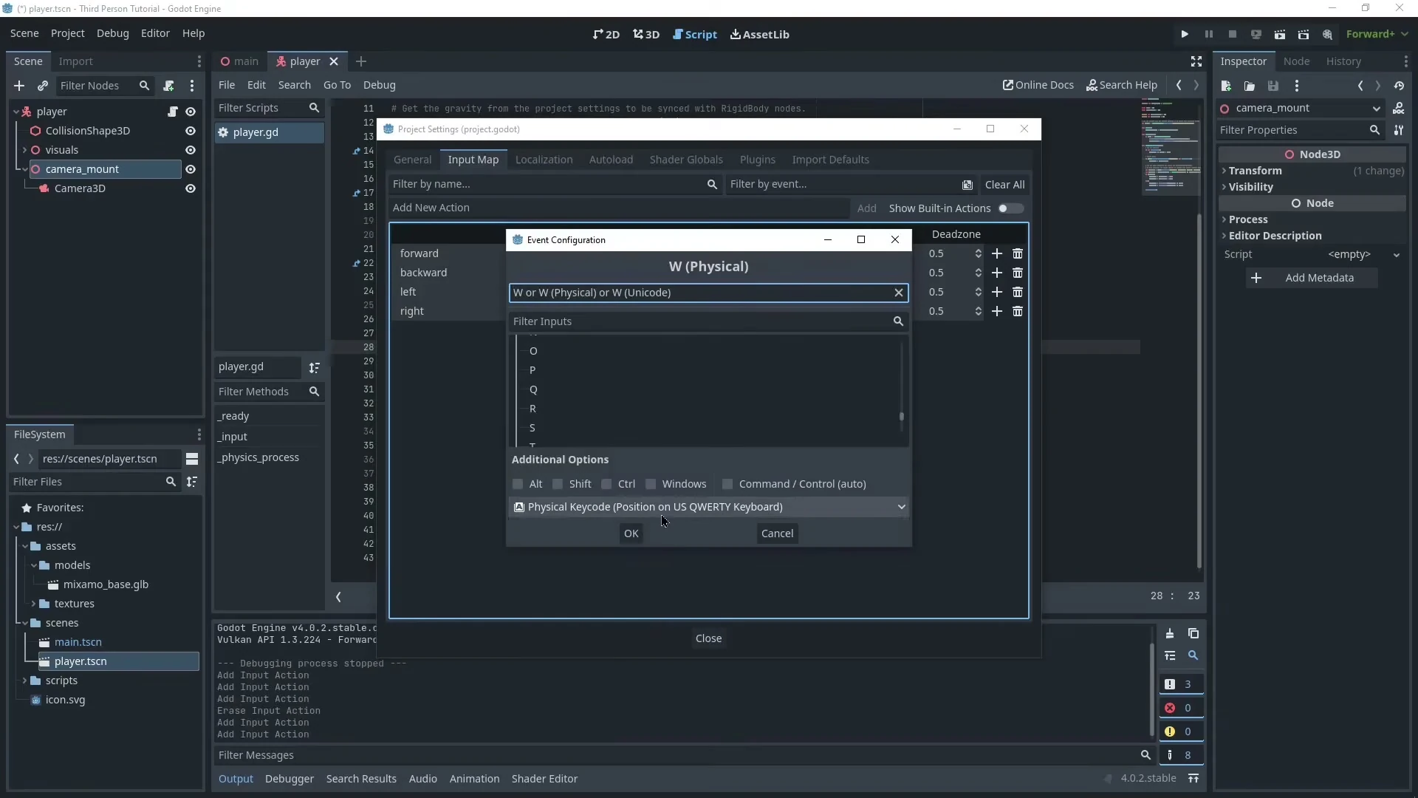Toggle distraction-free mode in the script editor
This screenshot has width=1418, height=798.
(x=1196, y=61)
